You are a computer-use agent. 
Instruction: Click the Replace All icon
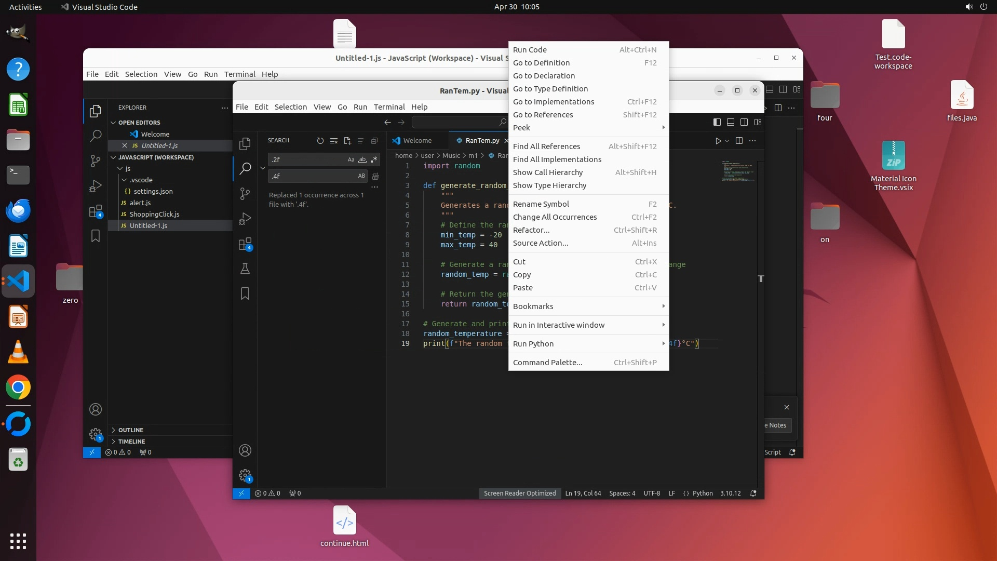[x=375, y=176]
